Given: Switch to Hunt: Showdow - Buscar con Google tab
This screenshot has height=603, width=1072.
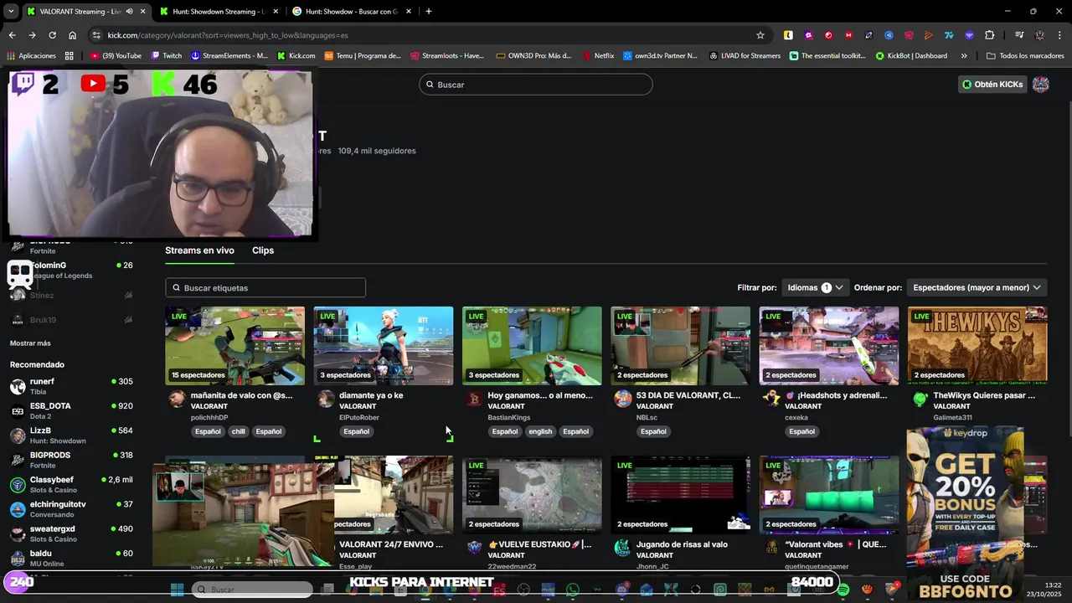Looking at the screenshot, I should tap(352, 12).
